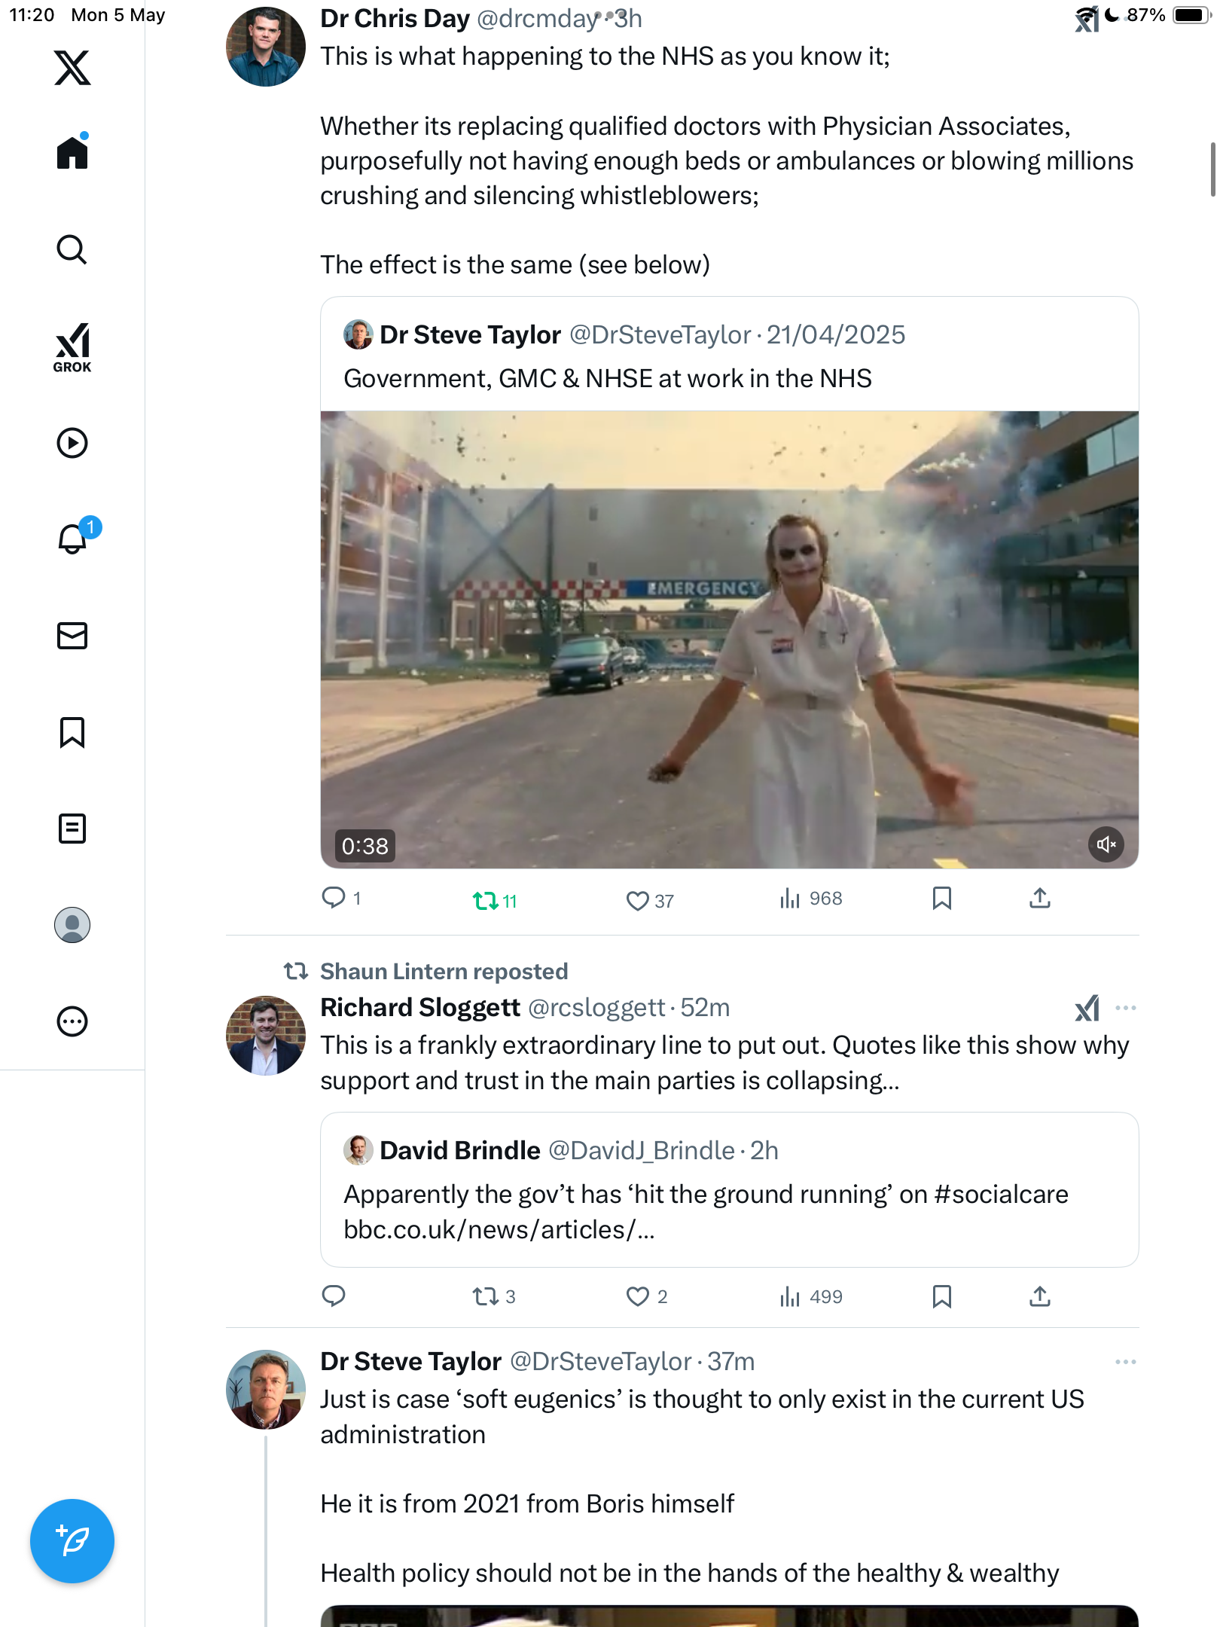The image size is (1220, 1627).
Task: Expand the sidebar More menu
Action: click(x=72, y=1021)
